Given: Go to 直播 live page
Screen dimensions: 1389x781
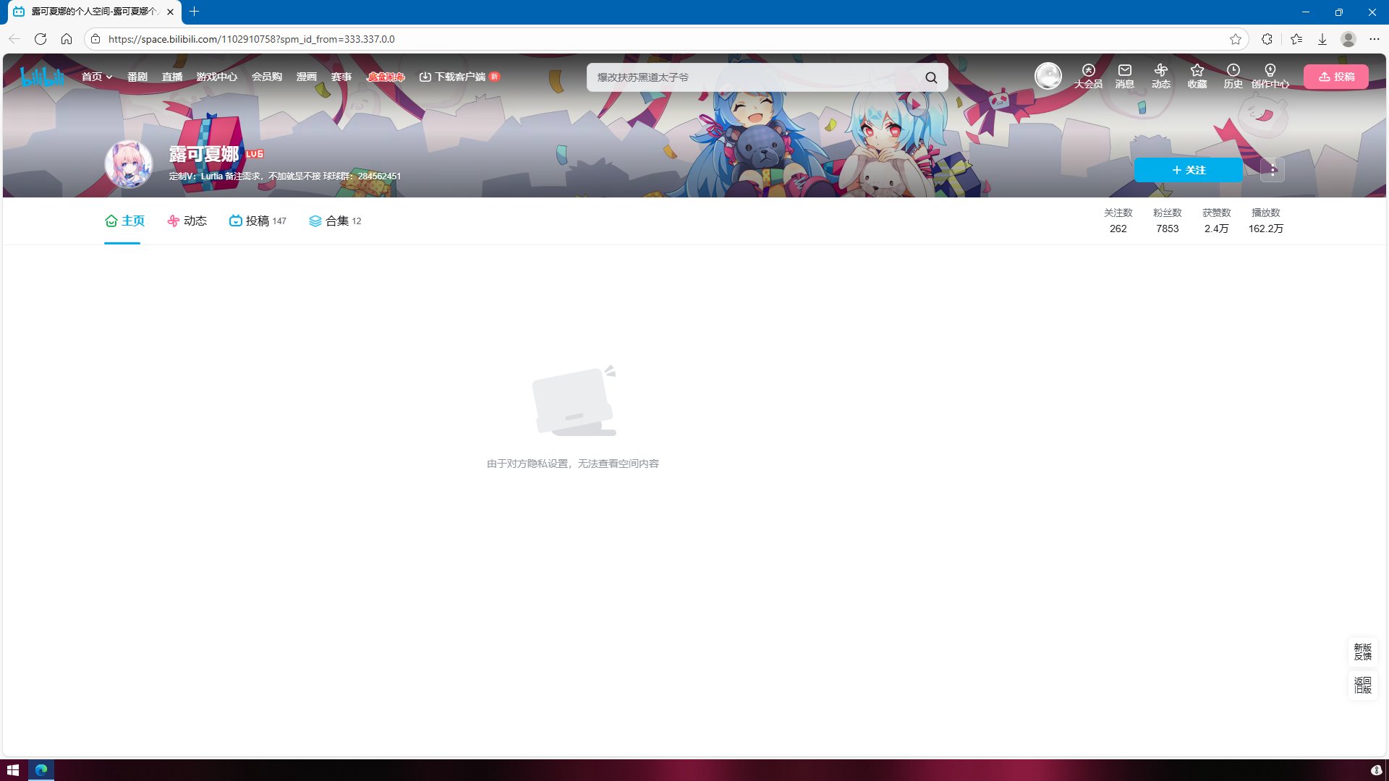Looking at the screenshot, I should coord(171,77).
